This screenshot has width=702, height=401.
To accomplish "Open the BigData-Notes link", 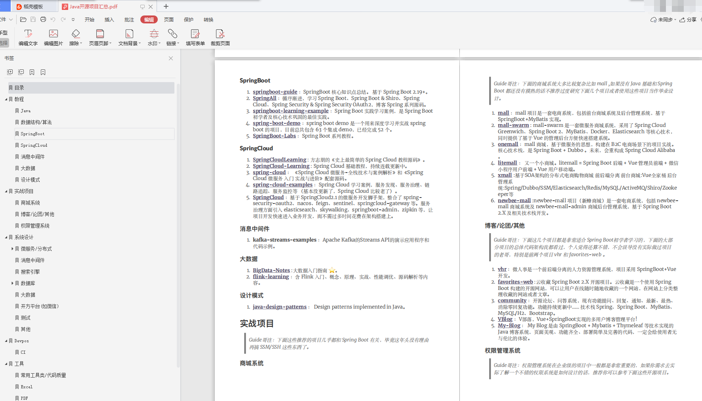I will [272, 271].
